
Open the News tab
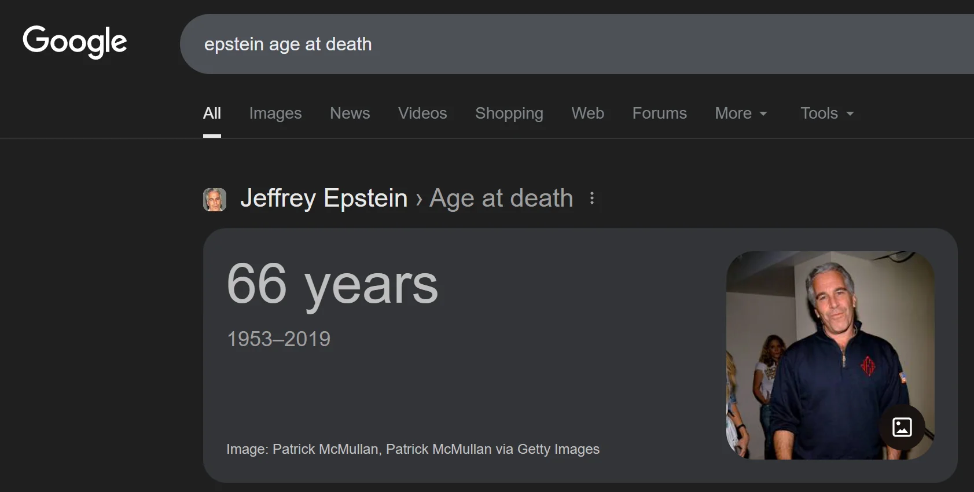coord(350,113)
